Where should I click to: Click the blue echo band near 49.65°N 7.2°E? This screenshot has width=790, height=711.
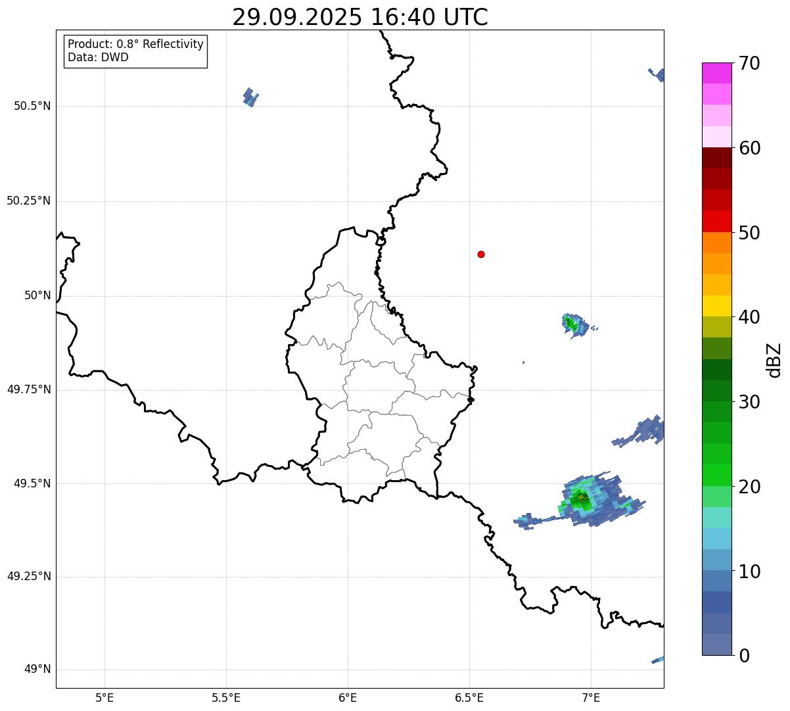(x=639, y=432)
